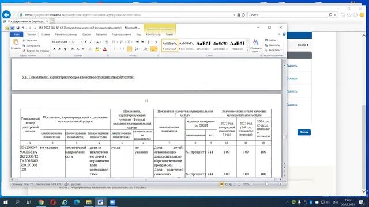Click Replace (Заменить)
Screen dimensions: 369x207
tap(272, 45)
